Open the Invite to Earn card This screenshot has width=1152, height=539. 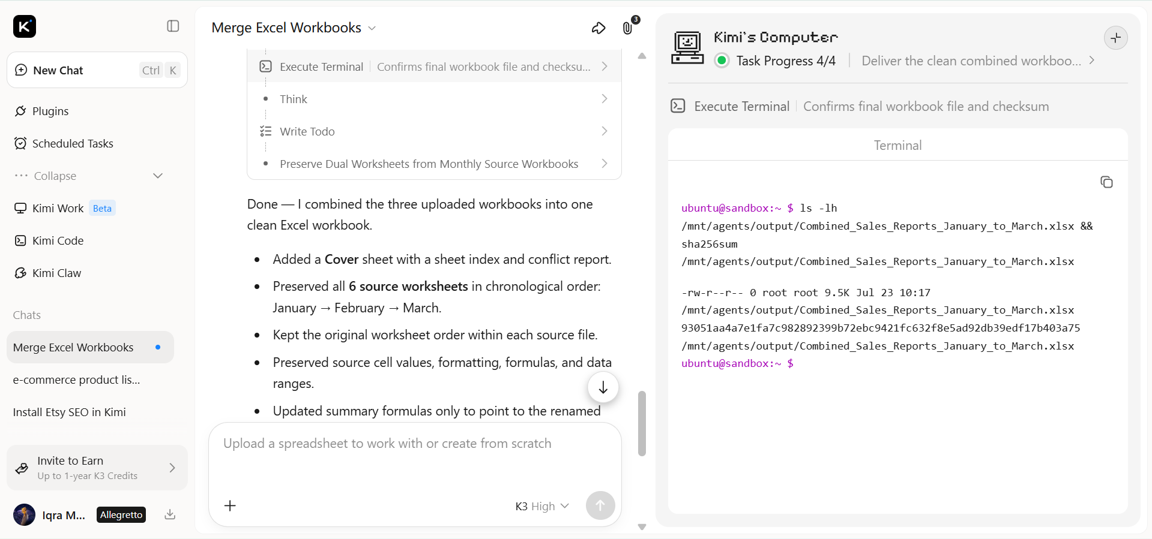97,468
